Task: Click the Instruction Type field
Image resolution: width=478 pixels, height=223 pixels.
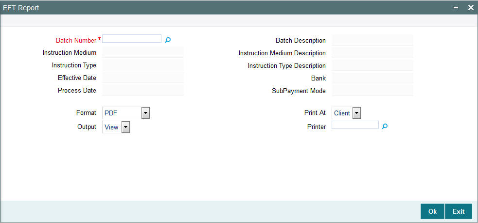Action: pos(143,65)
